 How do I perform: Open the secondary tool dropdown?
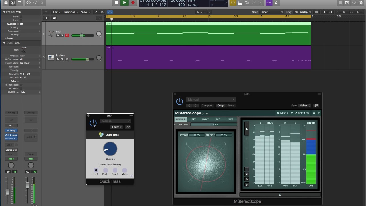208,12
